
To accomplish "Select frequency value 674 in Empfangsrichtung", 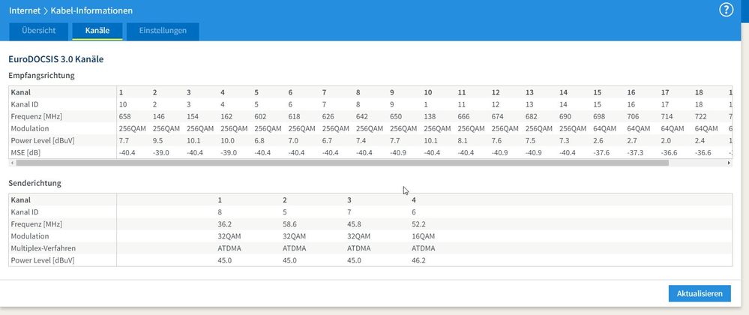I will [x=497, y=116].
